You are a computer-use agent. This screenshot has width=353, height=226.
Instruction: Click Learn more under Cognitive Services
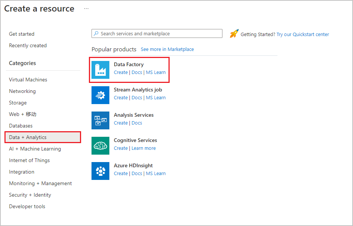click(144, 148)
